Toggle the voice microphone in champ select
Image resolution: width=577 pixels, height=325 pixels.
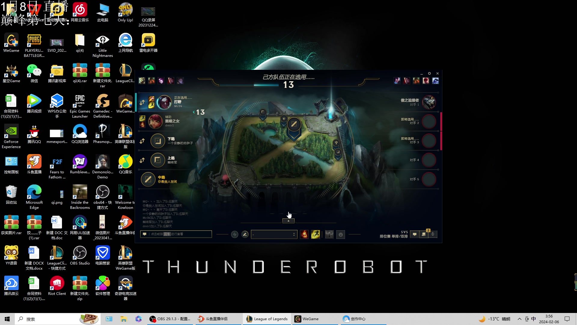click(x=433, y=234)
